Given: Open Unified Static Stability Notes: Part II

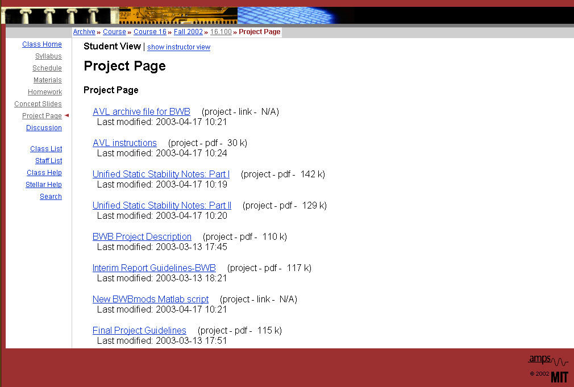Looking at the screenshot, I should (162, 206).
